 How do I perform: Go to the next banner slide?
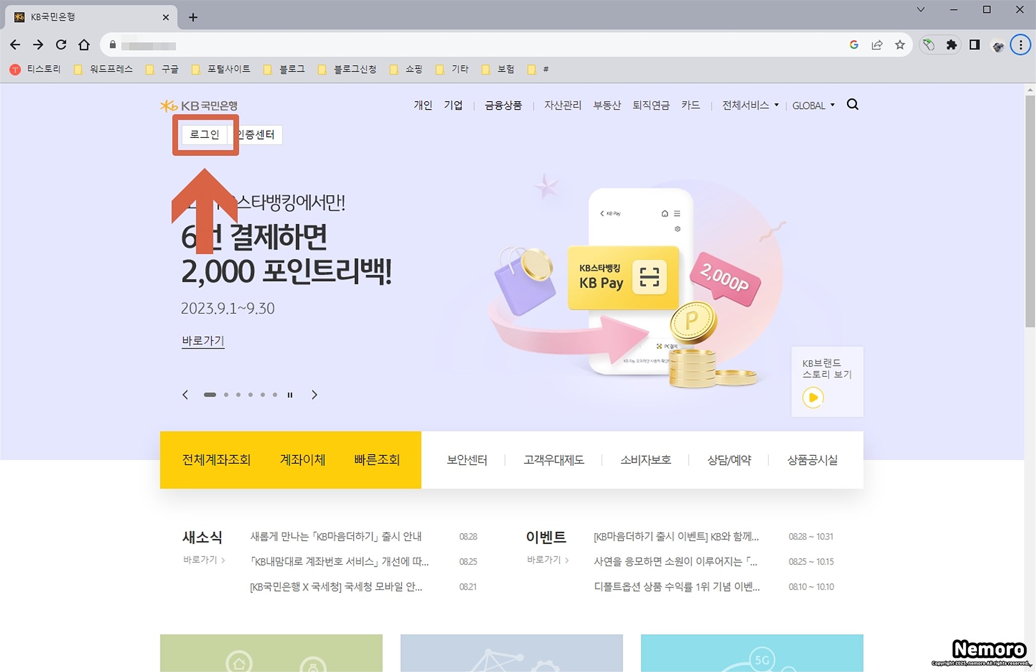[314, 395]
